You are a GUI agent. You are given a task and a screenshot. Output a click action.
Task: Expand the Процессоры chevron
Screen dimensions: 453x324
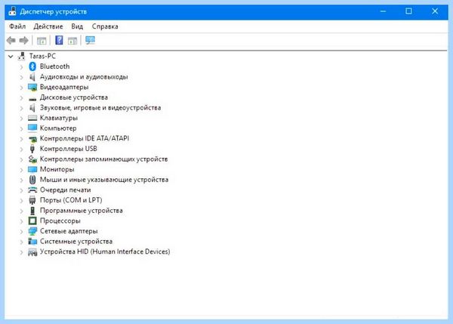tap(22, 221)
